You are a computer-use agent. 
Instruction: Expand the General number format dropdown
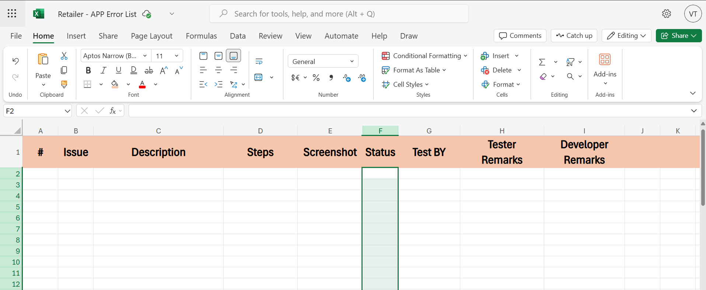click(x=352, y=61)
